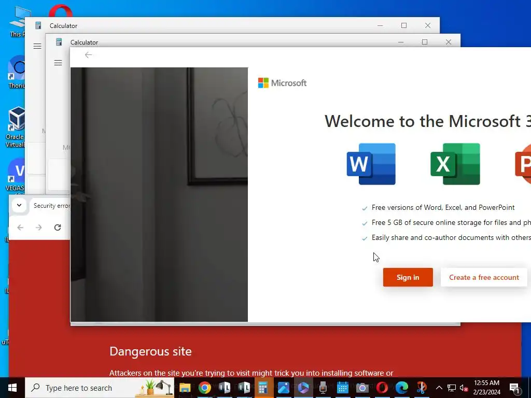The width and height of the screenshot is (531, 398).
Task: Click the Excel app icon
Action: pyautogui.click(x=455, y=164)
